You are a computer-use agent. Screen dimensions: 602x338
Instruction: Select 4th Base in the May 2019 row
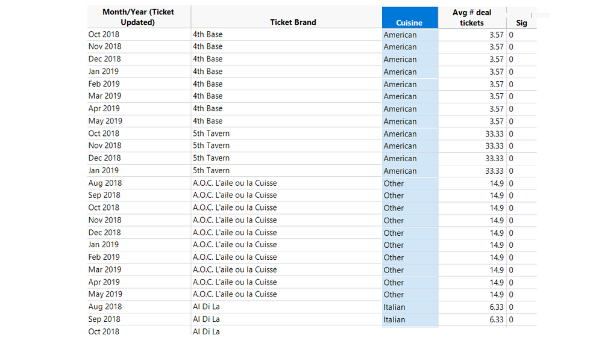tap(207, 121)
